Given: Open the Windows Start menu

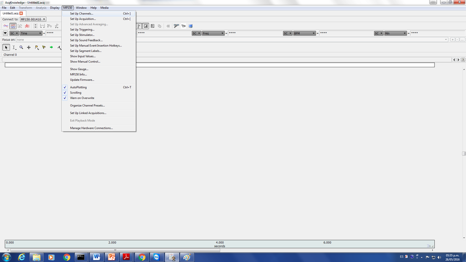Looking at the screenshot, I should 6,257.
